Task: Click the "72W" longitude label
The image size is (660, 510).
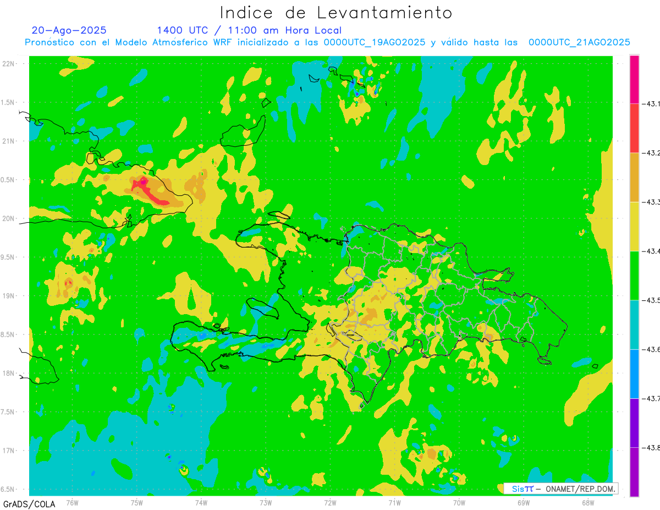Action: 330,502
